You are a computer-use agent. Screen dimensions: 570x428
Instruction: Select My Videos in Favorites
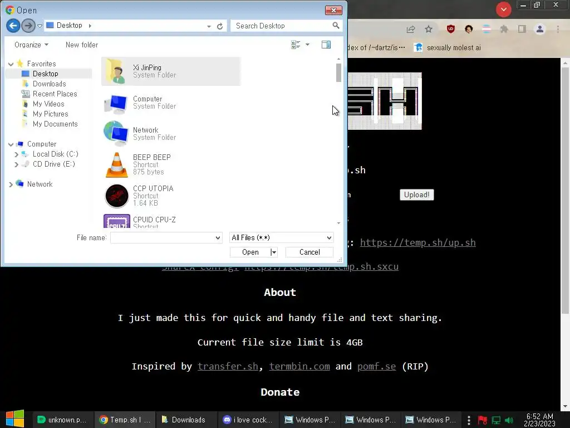[x=48, y=104]
